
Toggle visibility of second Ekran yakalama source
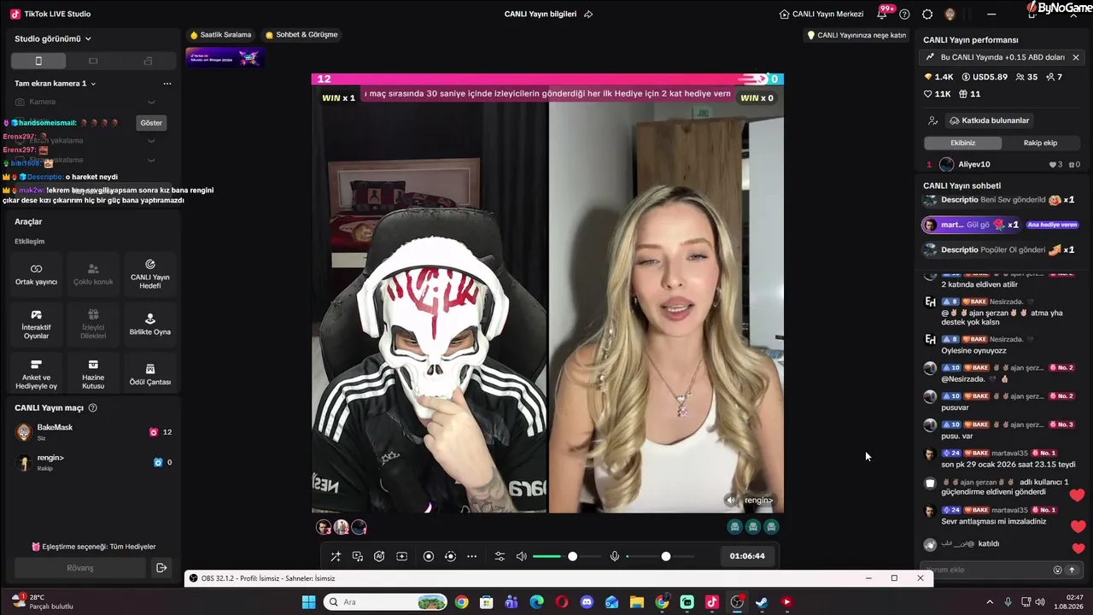[x=151, y=160]
